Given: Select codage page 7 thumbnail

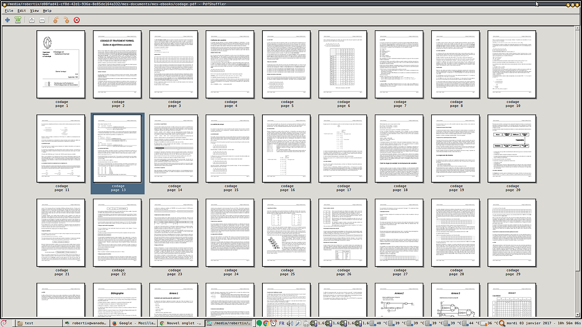Looking at the screenshot, I should [400, 64].
